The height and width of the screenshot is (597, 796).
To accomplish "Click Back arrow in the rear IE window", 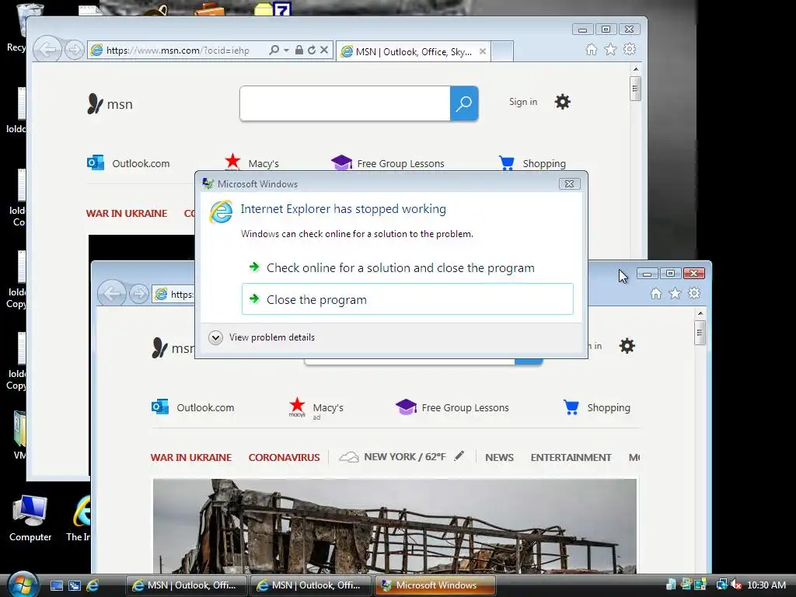I will 47,50.
